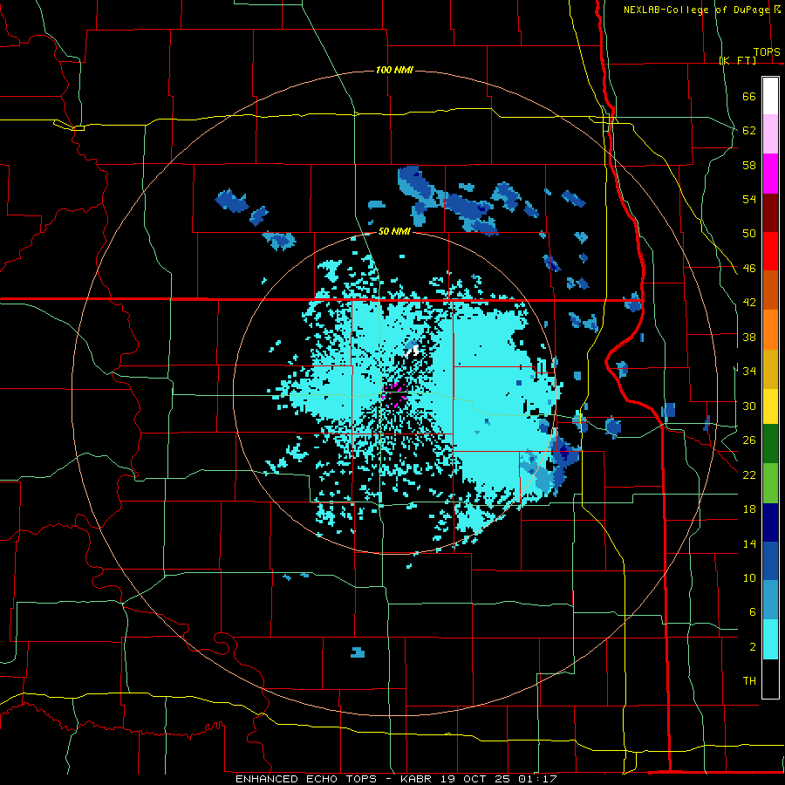Image resolution: width=785 pixels, height=785 pixels.
Task: Click the NEXLAB-College of DuPage label
Action: click(696, 10)
